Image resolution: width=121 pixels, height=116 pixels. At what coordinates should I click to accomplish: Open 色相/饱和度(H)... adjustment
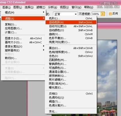tap(71, 52)
